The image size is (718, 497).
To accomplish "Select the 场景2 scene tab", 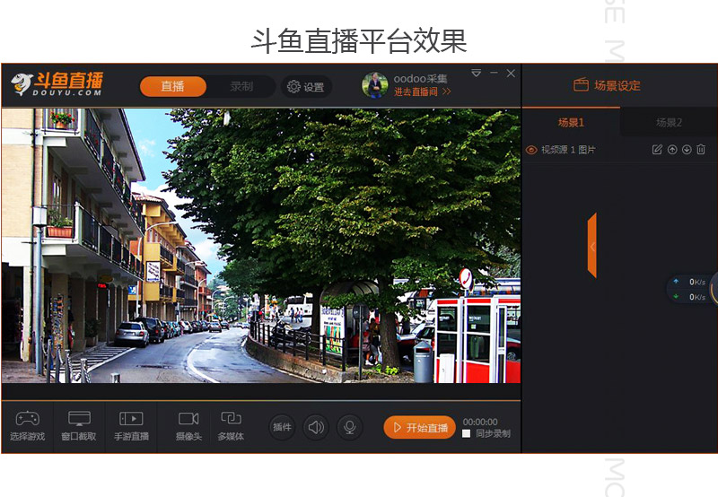I will (669, 123).
